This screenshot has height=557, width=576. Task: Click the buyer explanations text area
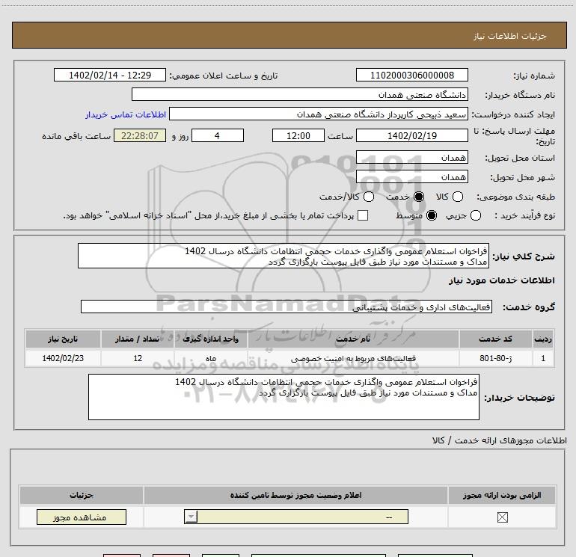pos(284,397)
